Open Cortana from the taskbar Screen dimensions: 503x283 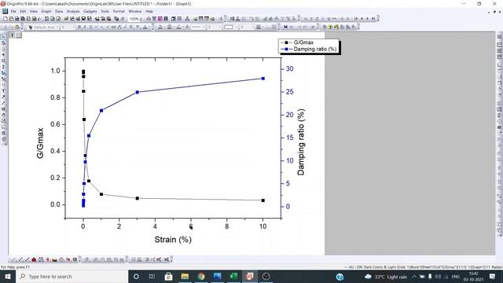point(136,276)
